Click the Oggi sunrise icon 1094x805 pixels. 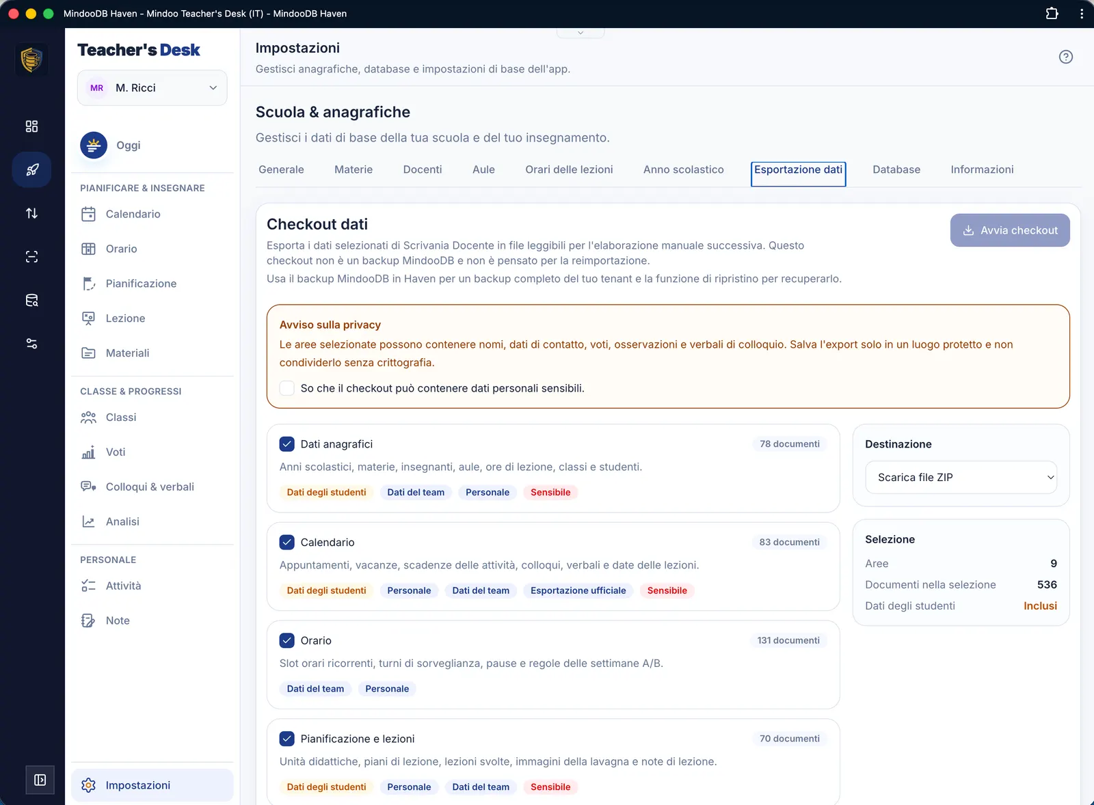tap(94, 145)
